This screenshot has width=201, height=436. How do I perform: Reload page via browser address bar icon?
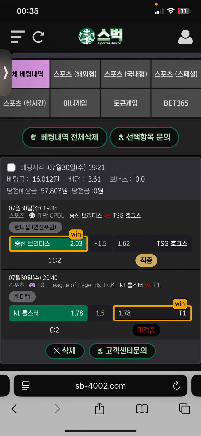coord(177,385)
